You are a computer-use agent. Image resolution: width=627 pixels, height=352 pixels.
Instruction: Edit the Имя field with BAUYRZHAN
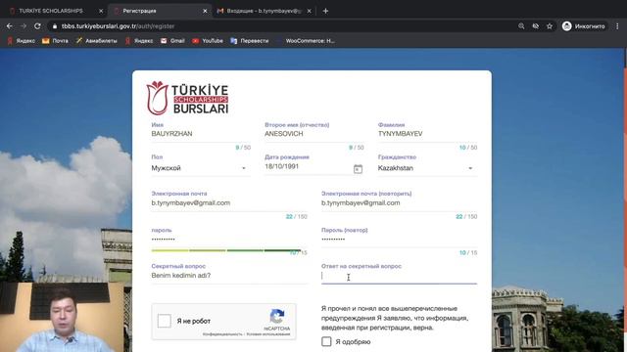click(201, 134)
